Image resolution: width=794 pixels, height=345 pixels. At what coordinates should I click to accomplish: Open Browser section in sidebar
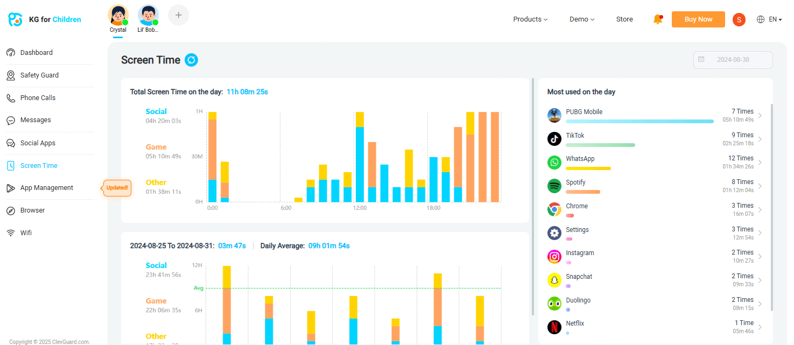pos(32,210)
